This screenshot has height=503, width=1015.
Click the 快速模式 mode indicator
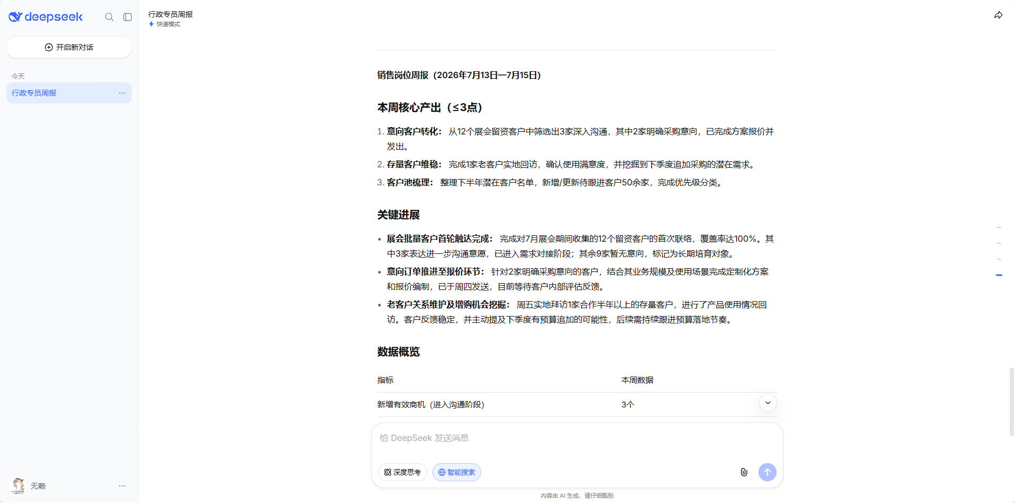tap(165, 24)
